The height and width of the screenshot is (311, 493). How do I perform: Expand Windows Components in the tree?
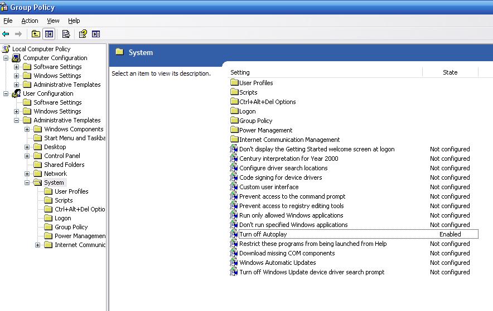pyautogui.click(x=27, y=129)
